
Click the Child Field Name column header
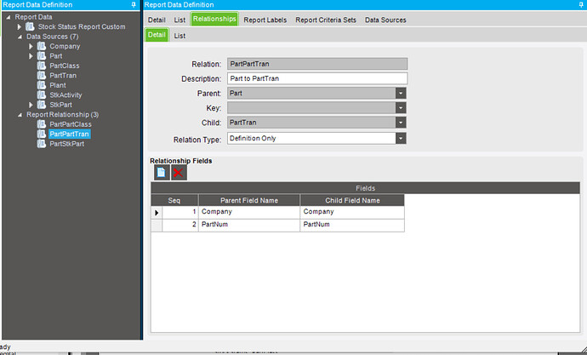352,200
